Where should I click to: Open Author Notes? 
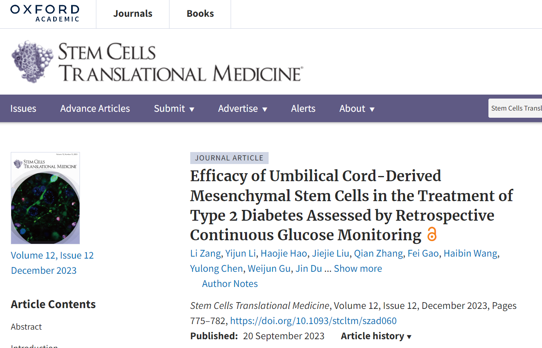pos(230,284)
